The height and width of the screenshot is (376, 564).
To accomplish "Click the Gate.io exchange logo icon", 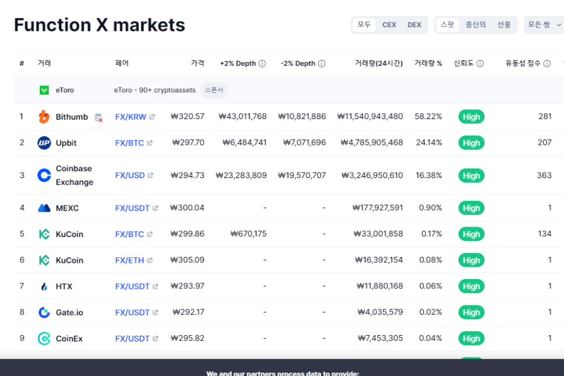I will coord(44,312).
